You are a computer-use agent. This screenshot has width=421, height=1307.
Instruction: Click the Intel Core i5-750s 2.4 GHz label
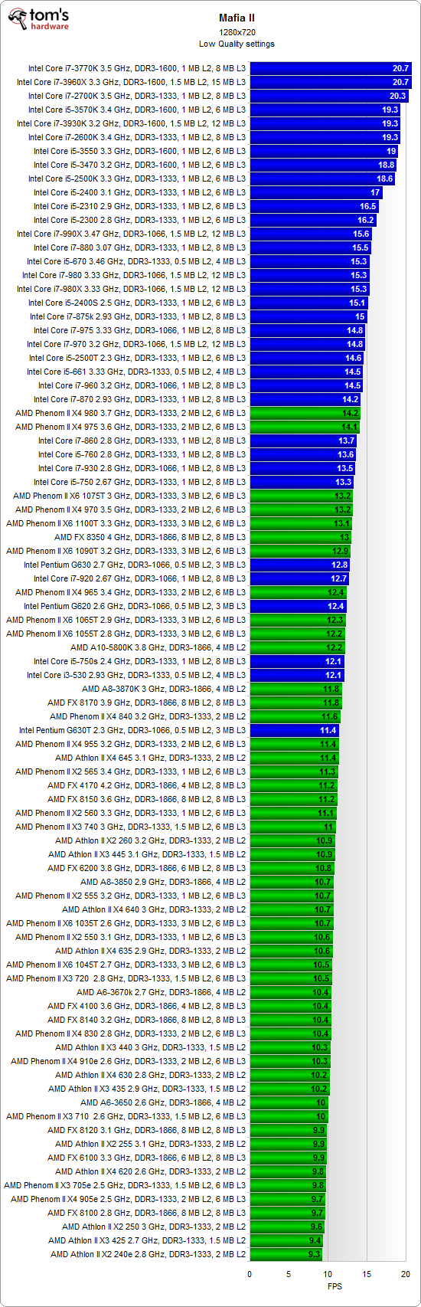point(139,661)
